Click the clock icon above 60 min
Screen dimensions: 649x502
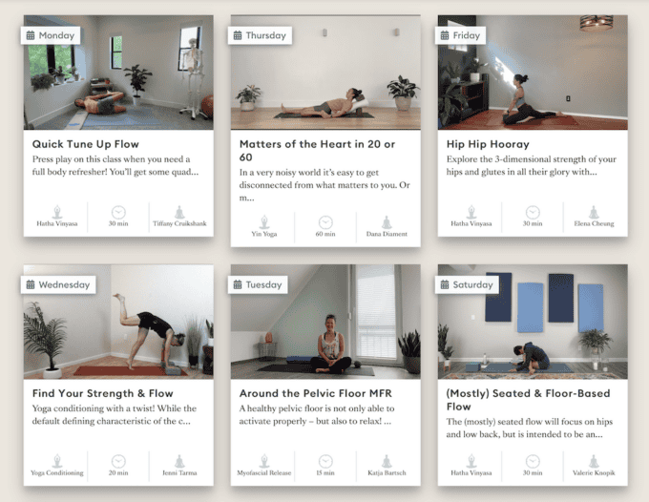(x=325, y=222)
